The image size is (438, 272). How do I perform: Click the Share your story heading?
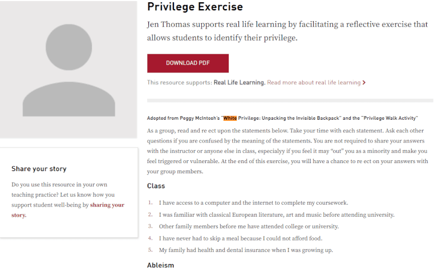39,169
